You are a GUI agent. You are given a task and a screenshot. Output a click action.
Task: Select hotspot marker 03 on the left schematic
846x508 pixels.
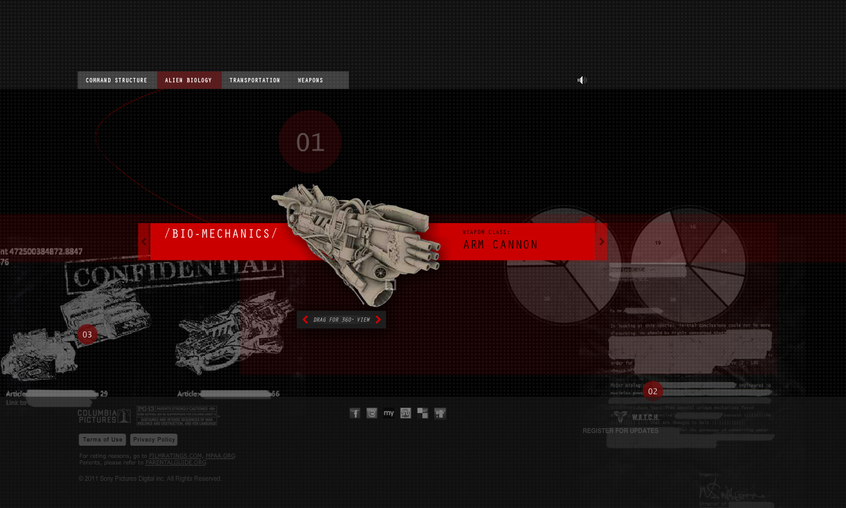87,334
